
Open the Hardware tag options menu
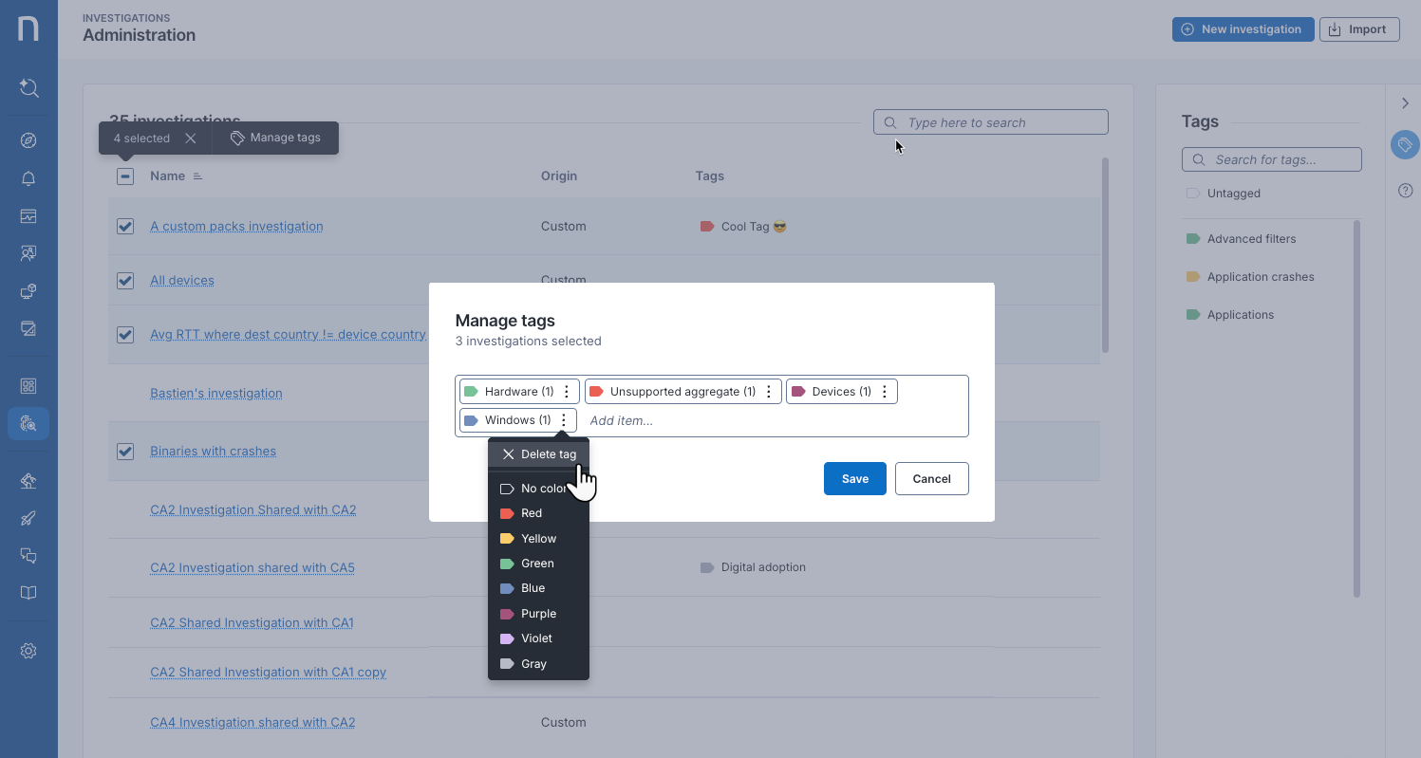pos(567,390)
